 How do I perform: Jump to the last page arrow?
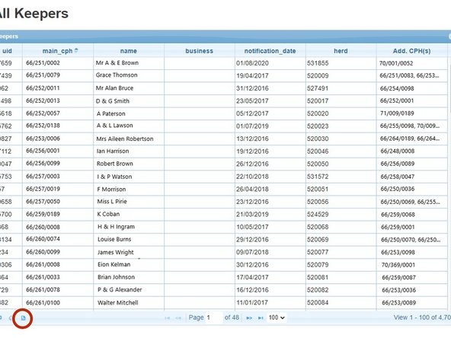[x=261, y=318]
